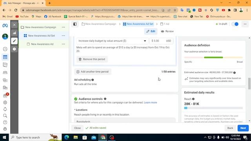Select the New Awareness Ad Set breadcrumb

tap(138, 24)
